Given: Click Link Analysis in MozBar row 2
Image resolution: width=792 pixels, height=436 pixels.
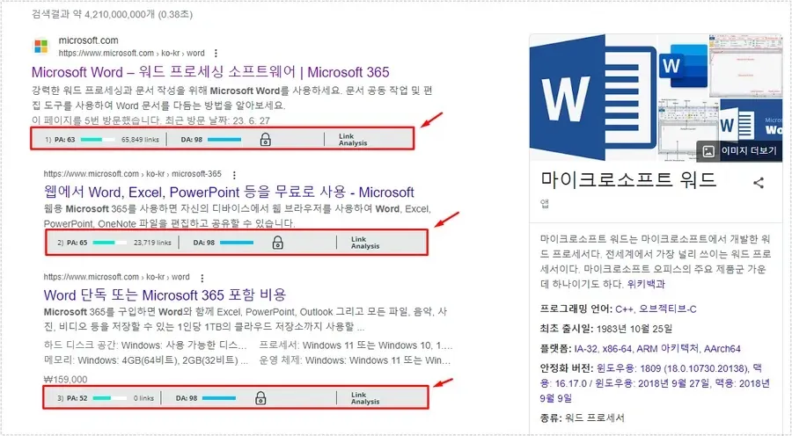Looking at the screenshot, I should [364, 243].
